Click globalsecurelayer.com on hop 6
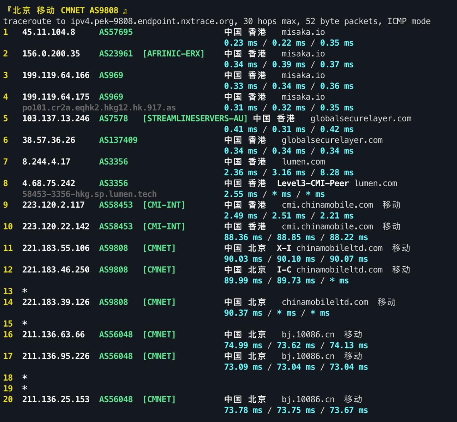457x422 pixels. [x=332, y=140]
